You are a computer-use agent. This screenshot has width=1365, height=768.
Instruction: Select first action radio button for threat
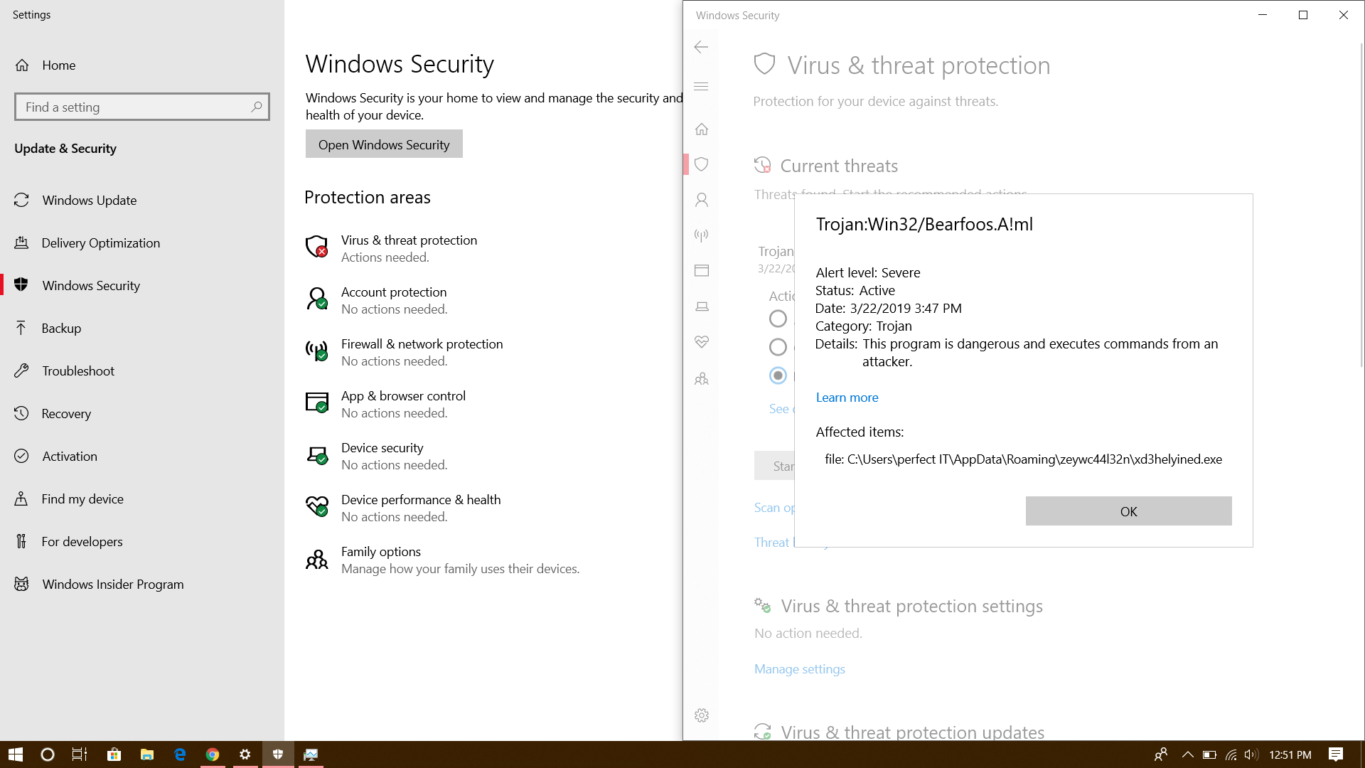pos(778,319)
